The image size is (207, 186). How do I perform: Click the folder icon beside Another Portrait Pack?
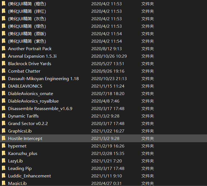point(4,49)
